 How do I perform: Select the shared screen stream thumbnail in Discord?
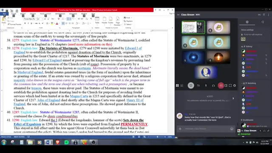click(x=193, y=27)
